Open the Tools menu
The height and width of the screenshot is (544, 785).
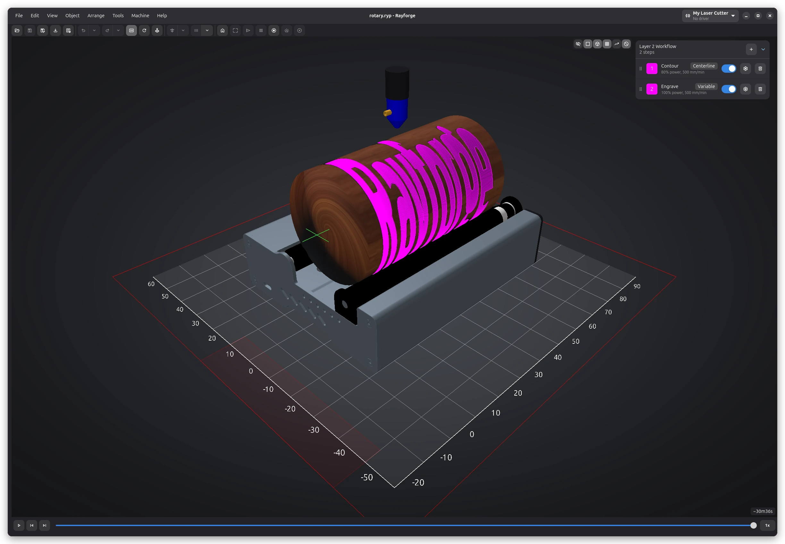tap(118, 16)
